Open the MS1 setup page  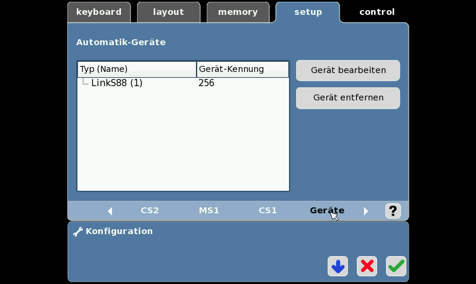coord(209,210)
